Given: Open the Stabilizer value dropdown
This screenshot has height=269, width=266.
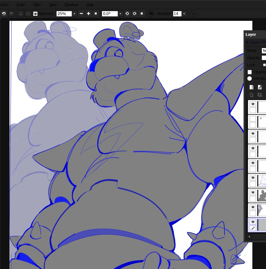Looking at the screenshot, I should [184, 14].
